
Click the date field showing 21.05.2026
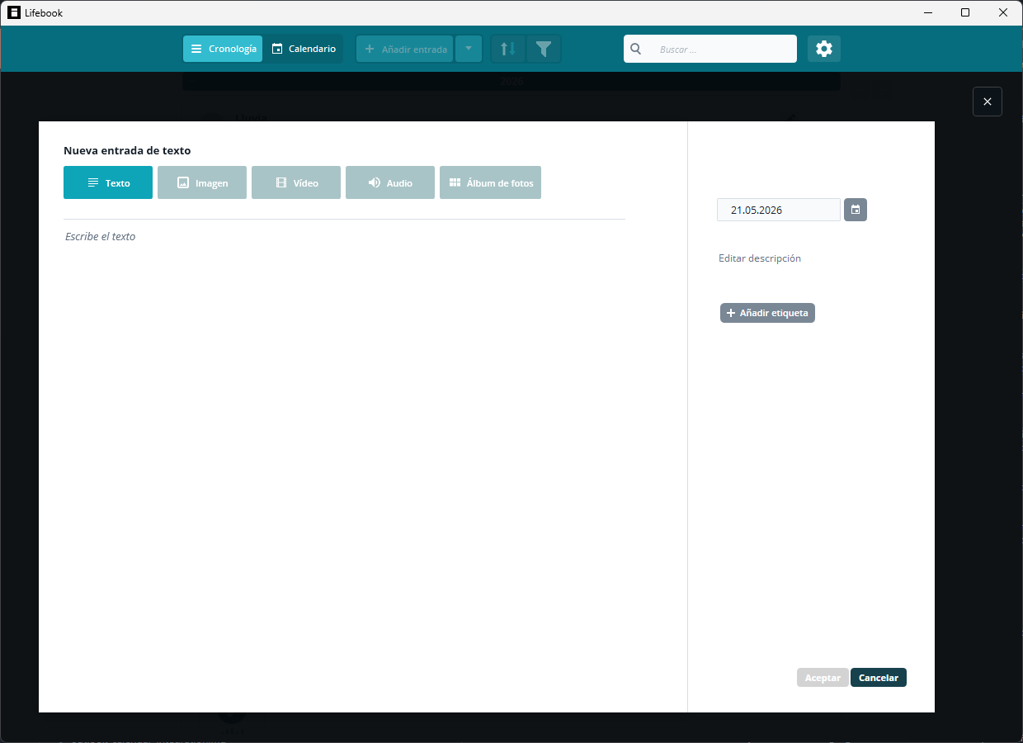tap(779, 210)
